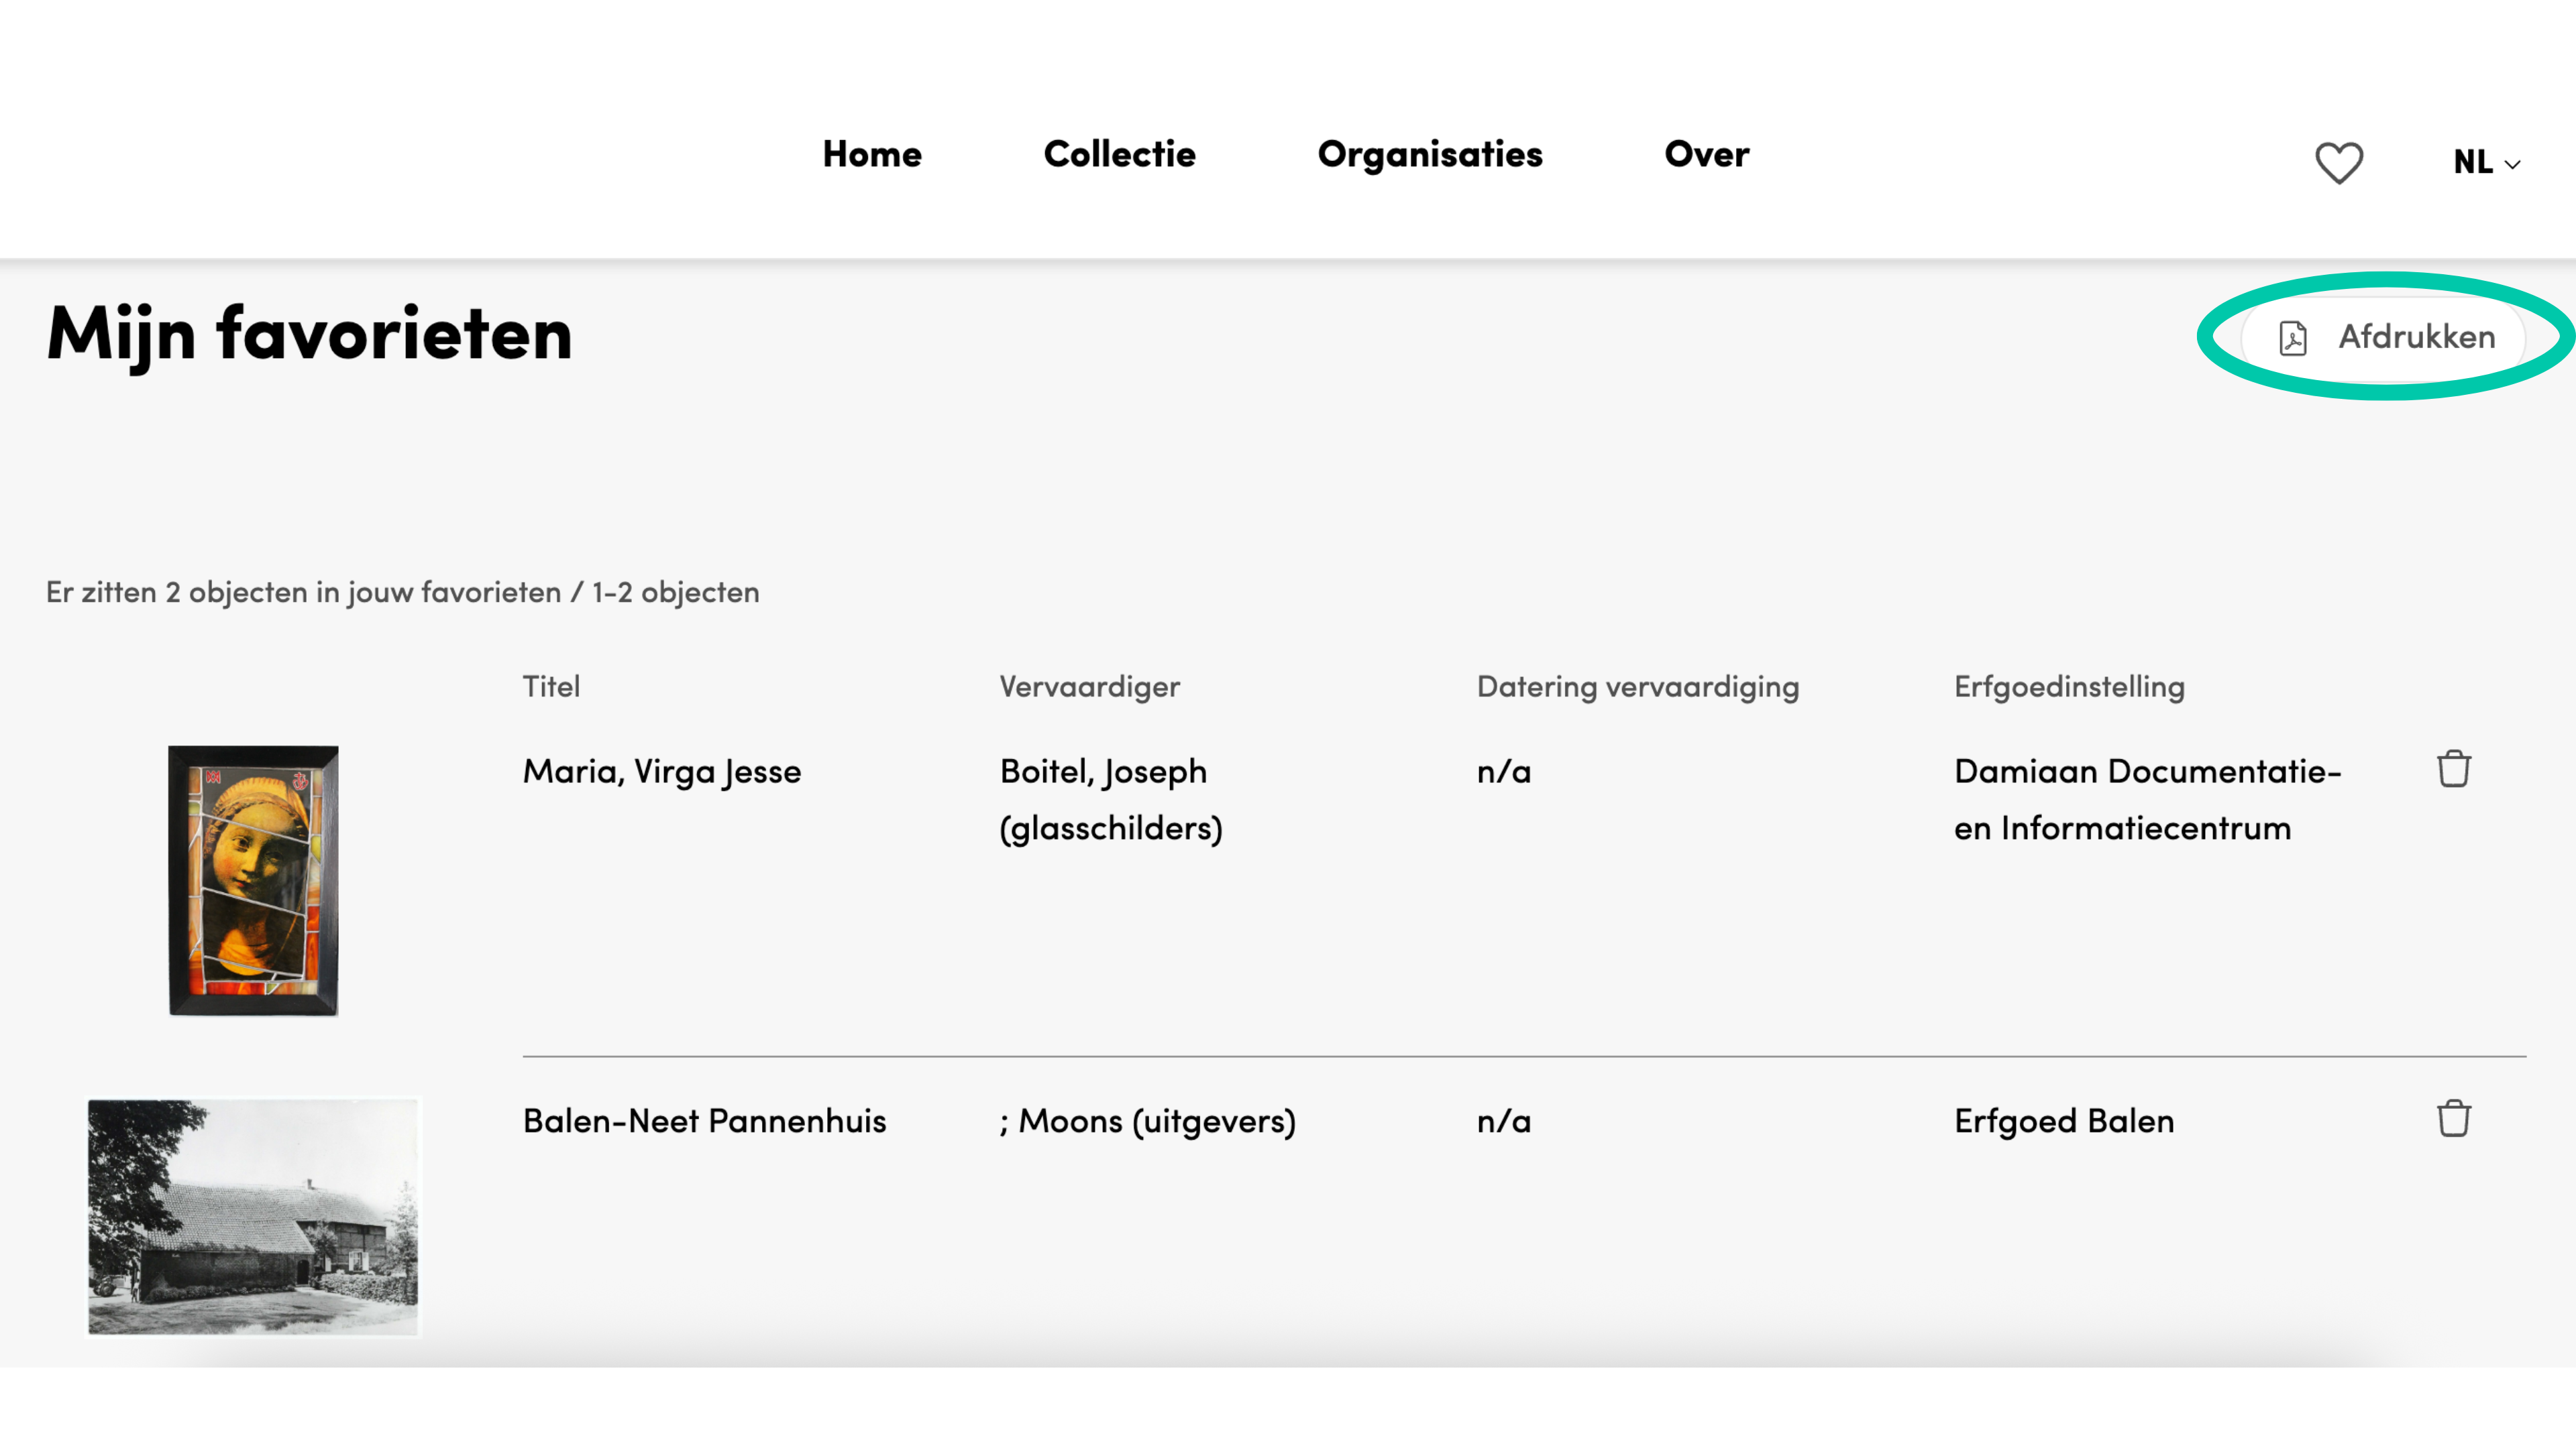Screen dimensions: 2576x1448
Task: Select the Boitel, Joseph (glasschilders) maker
Action: (1111, 800)
